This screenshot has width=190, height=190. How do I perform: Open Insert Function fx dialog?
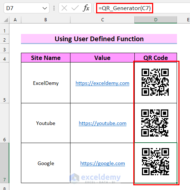[86, 8]
